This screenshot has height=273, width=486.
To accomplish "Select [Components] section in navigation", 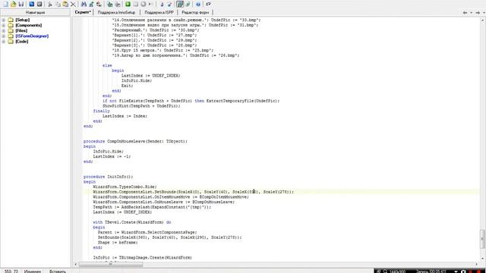I will (x=29, y=25).
